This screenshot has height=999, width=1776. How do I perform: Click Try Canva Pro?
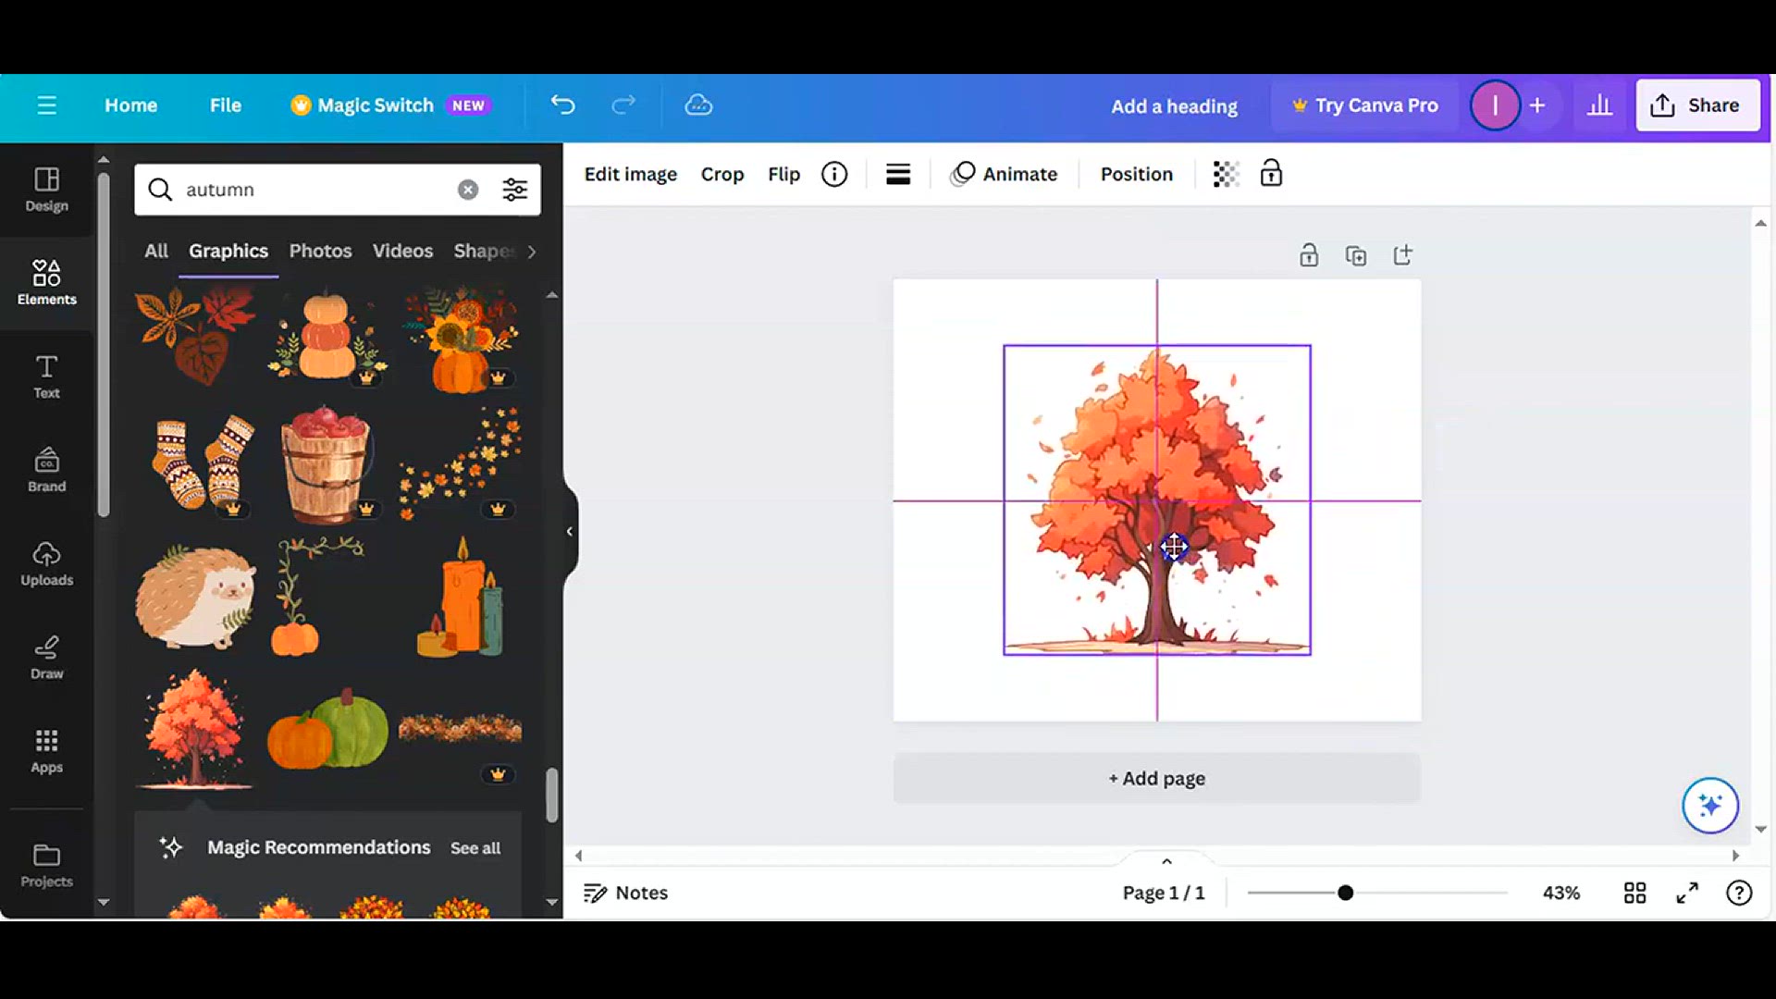coord(1364,105)
